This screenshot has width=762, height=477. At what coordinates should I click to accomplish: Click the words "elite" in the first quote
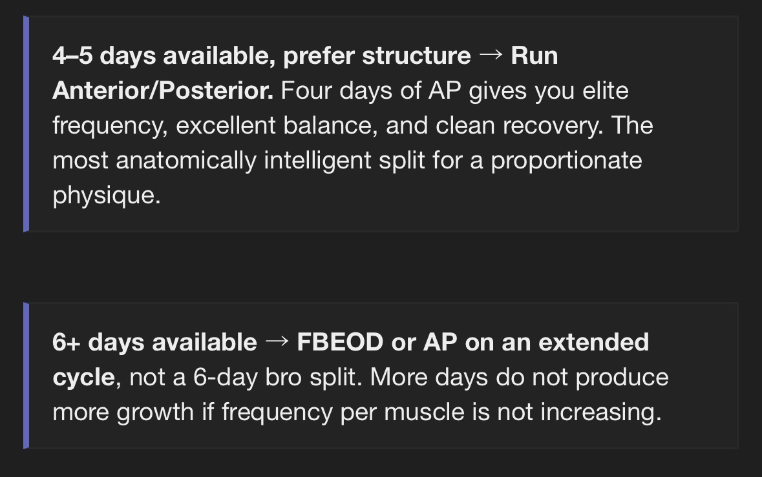[605, 91]
